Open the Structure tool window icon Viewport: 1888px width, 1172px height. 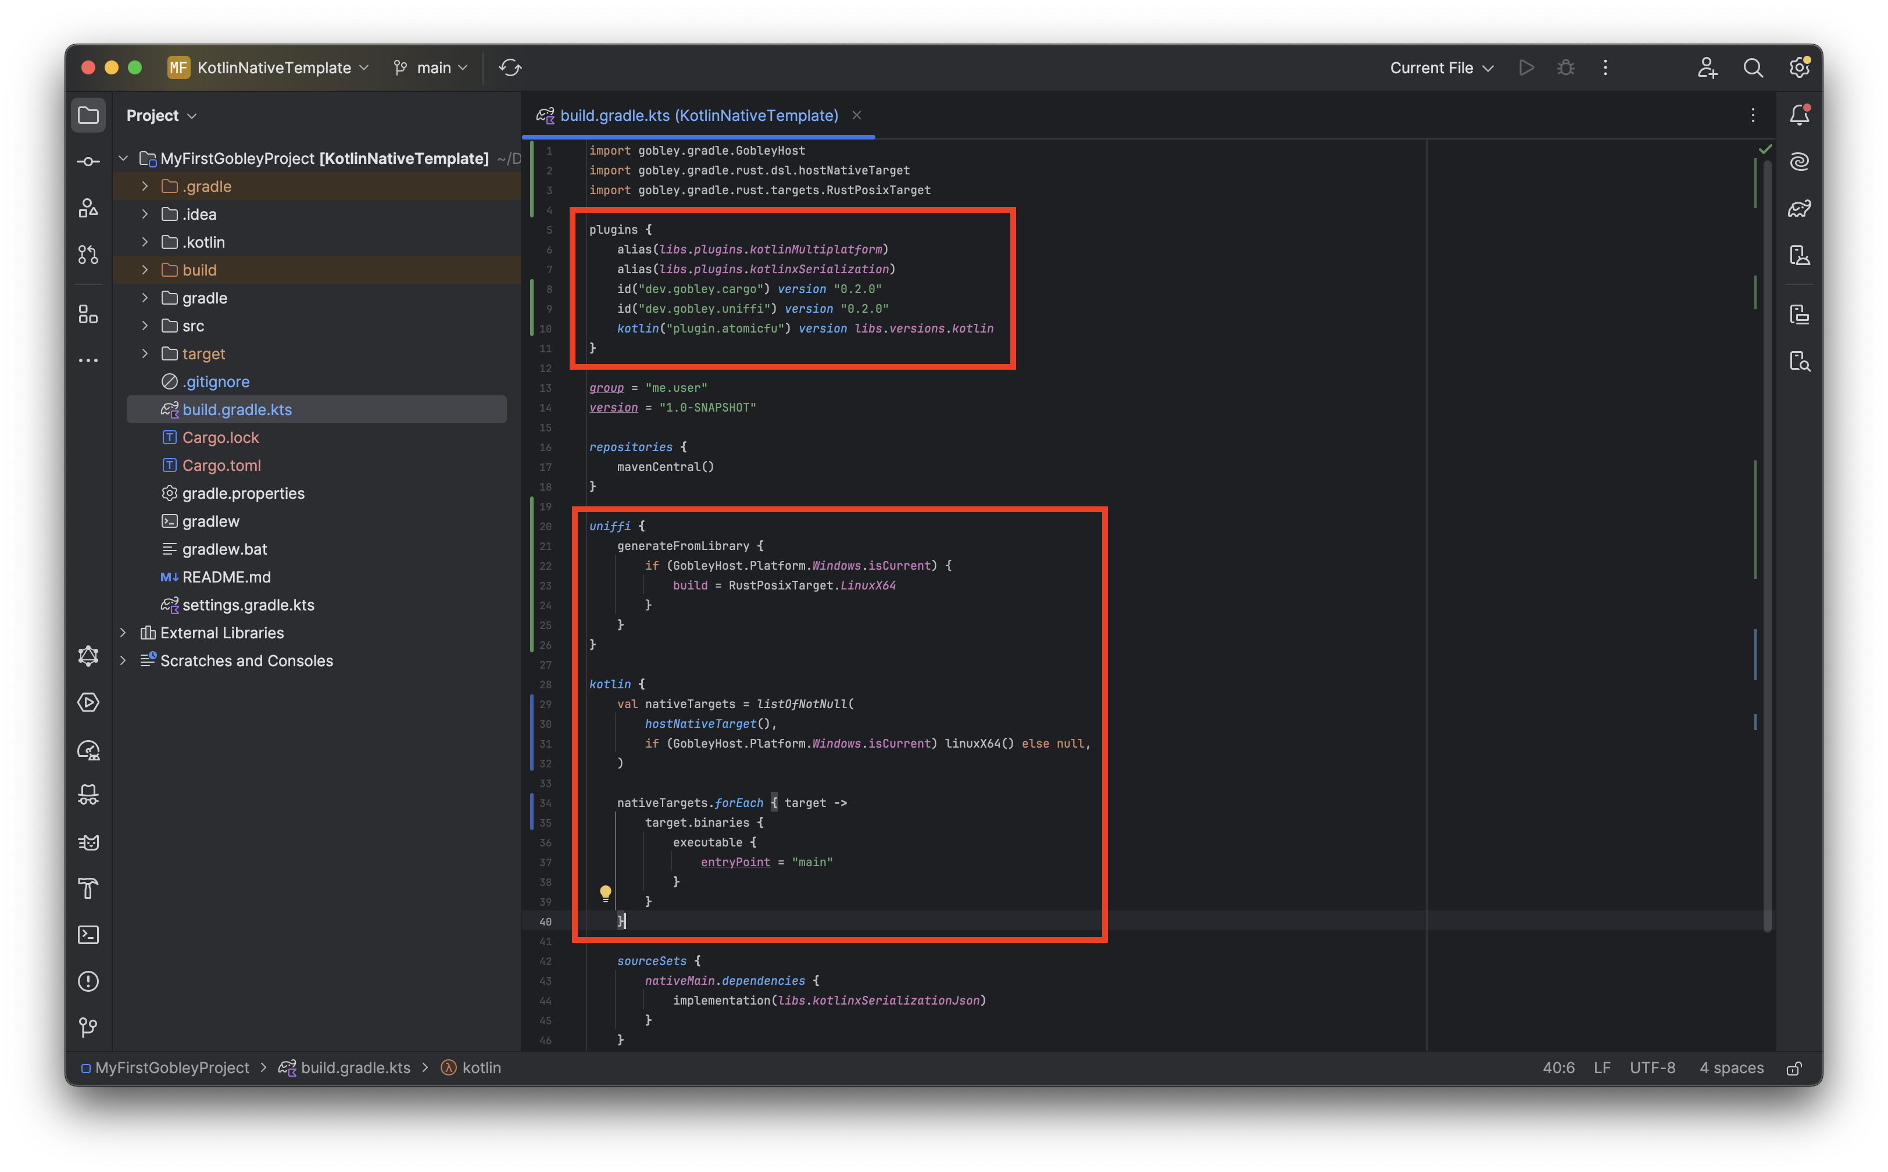(88, 315)
